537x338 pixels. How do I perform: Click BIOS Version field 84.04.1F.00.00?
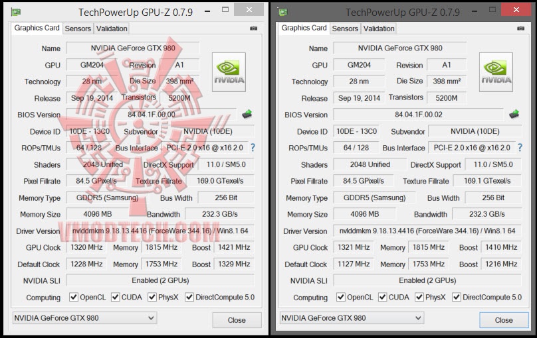pos(152,115)
